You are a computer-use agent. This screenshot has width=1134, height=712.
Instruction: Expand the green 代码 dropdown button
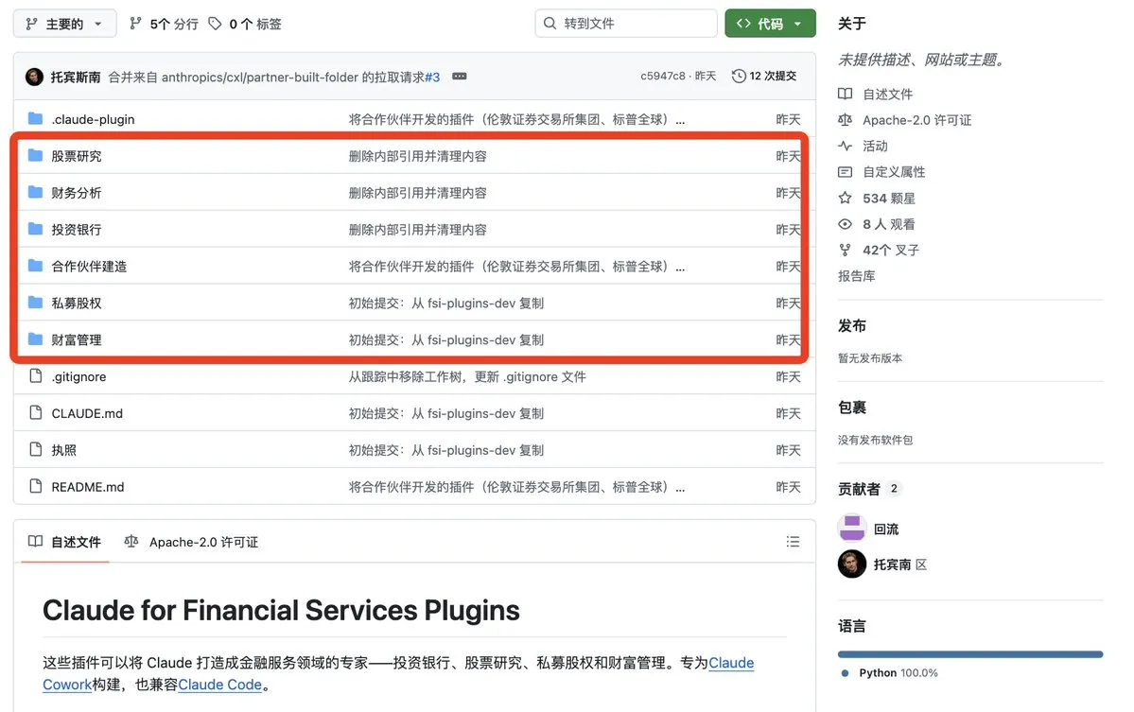click(770, 24)
